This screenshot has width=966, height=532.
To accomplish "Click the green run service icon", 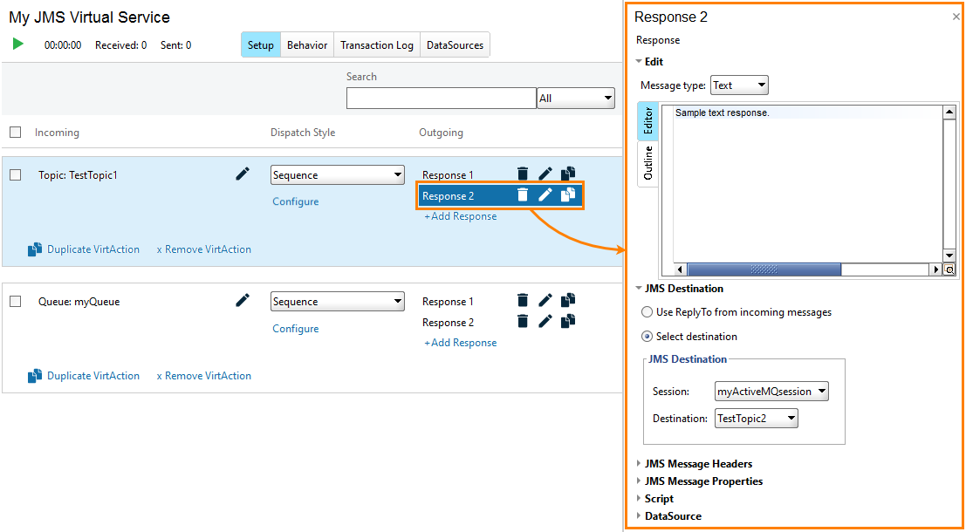I will point(17,44).
